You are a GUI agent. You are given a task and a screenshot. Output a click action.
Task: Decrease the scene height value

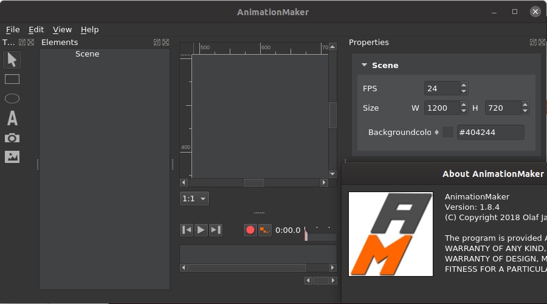[x=525, y=111]
